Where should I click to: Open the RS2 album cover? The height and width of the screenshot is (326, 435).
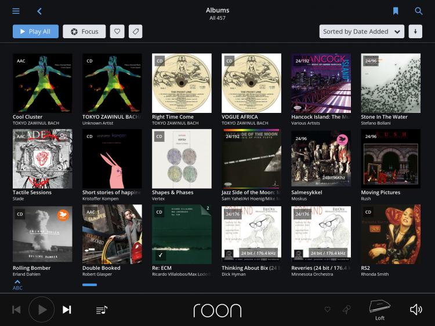(x=390, y=235)
